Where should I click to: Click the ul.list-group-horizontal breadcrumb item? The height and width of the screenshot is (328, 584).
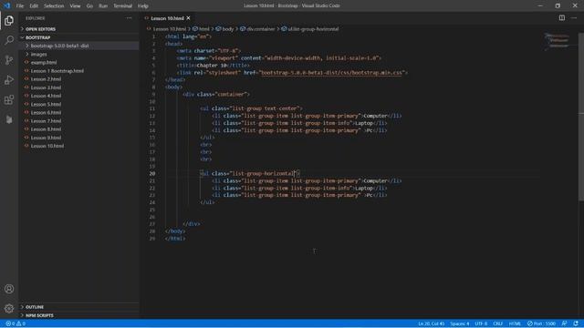pos(310,29)
